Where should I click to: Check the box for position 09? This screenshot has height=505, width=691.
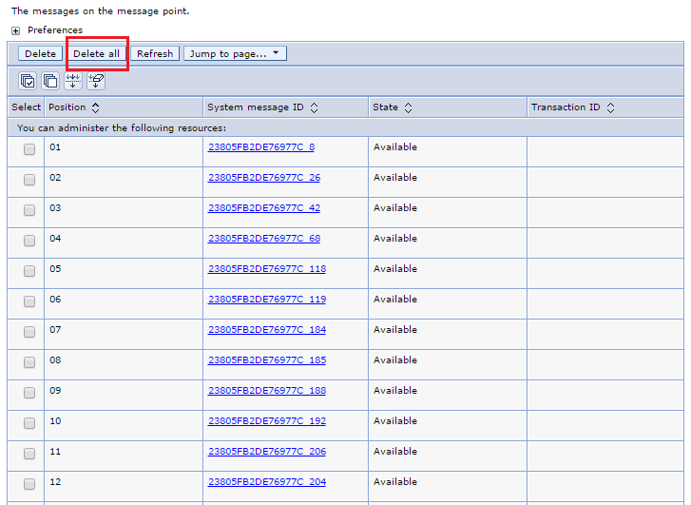point(29,393)
